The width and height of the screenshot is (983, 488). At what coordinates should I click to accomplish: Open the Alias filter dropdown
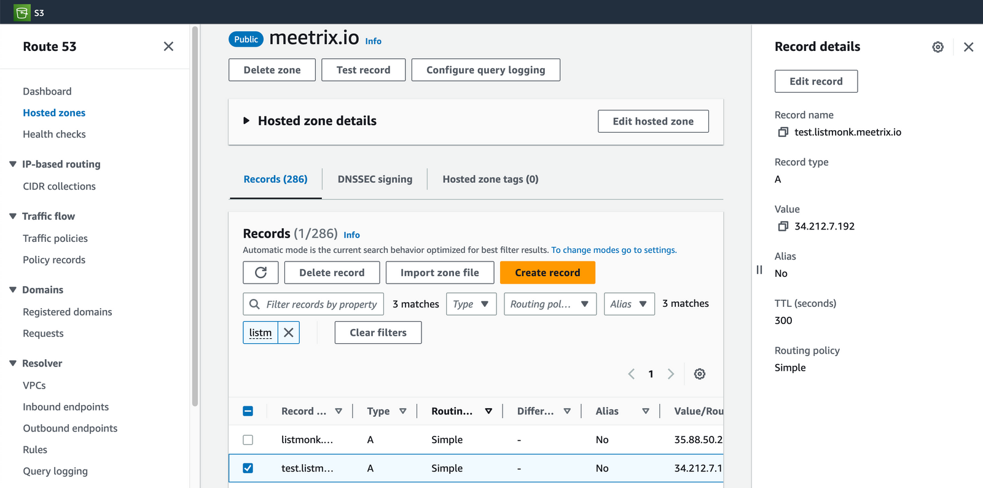pyautogui.click(x=629, y=304)
